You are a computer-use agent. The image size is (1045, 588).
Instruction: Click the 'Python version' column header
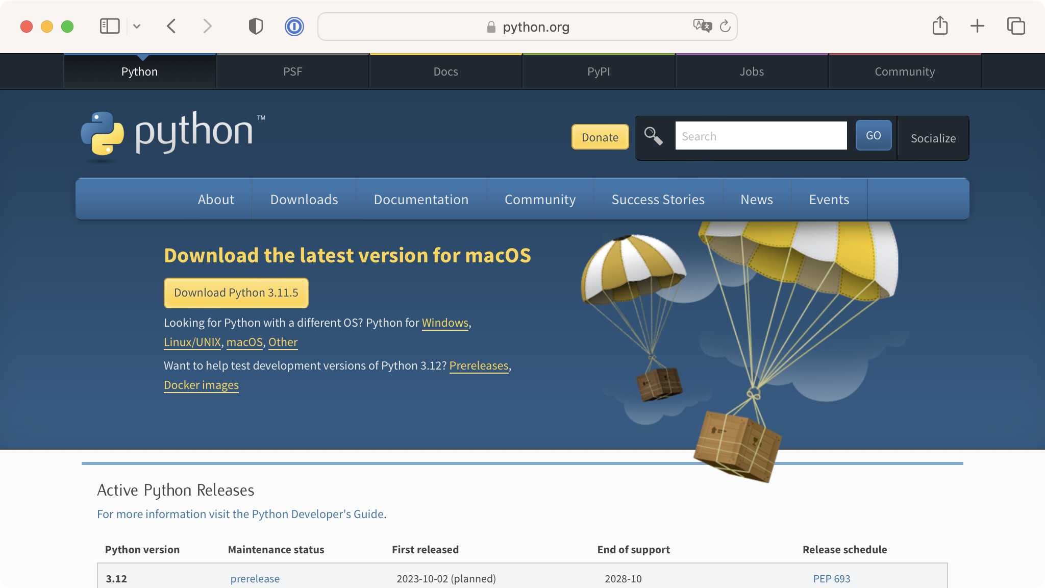coord(142,550)
